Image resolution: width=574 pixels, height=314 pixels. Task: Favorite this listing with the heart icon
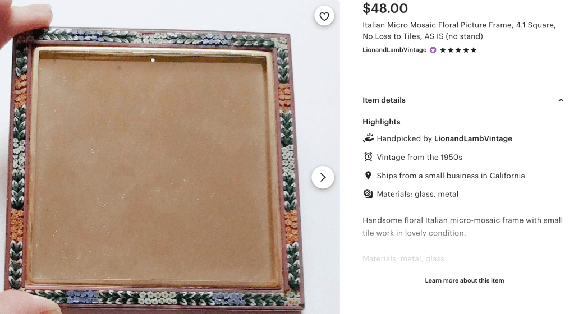(324, 16)
